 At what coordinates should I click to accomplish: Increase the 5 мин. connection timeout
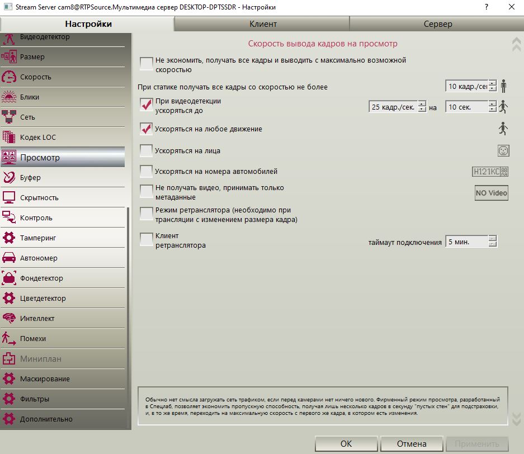[493, 238]
